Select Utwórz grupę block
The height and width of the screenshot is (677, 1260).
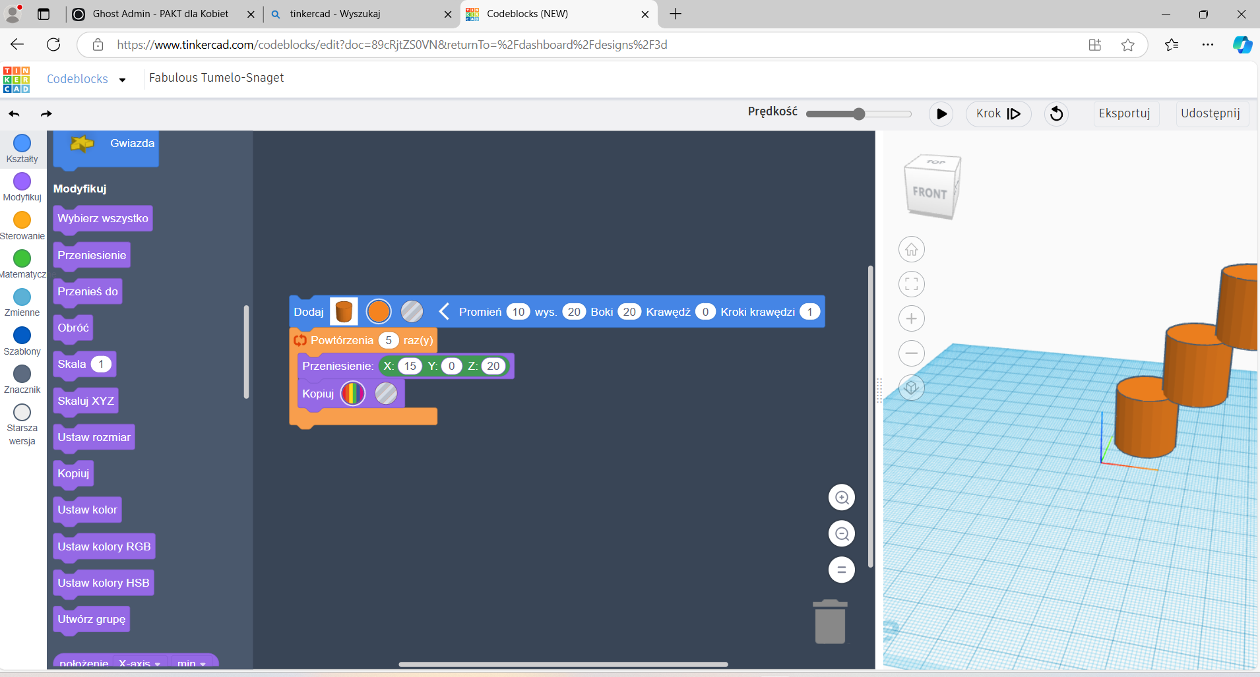(92, 620)
